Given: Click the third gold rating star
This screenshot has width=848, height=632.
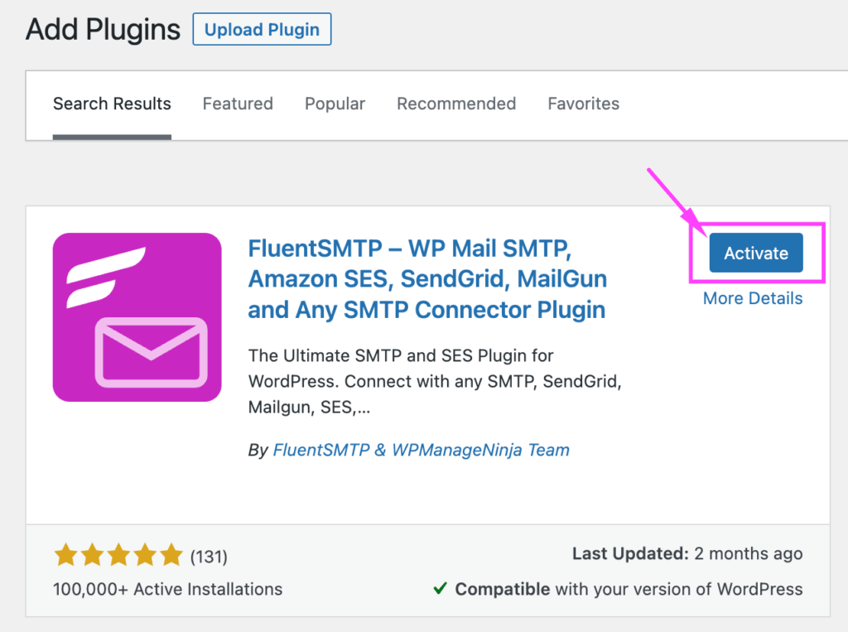Looking at the screenshot, I should coord(121,554).
